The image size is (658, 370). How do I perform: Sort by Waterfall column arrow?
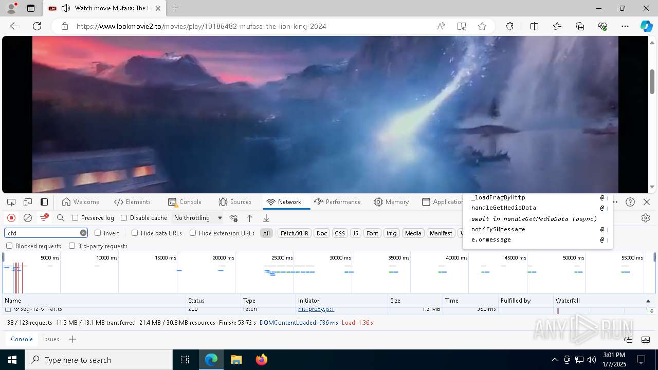pyautogui.click(x=647, y=301)
